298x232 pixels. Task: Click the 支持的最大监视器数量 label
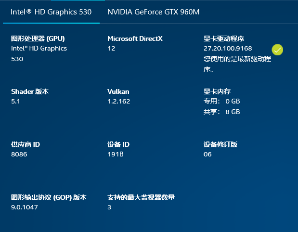[141, 197]
